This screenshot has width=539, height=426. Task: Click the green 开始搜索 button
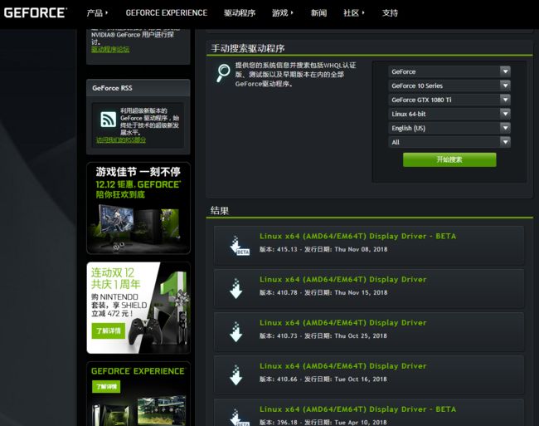(x=449, y=159)
